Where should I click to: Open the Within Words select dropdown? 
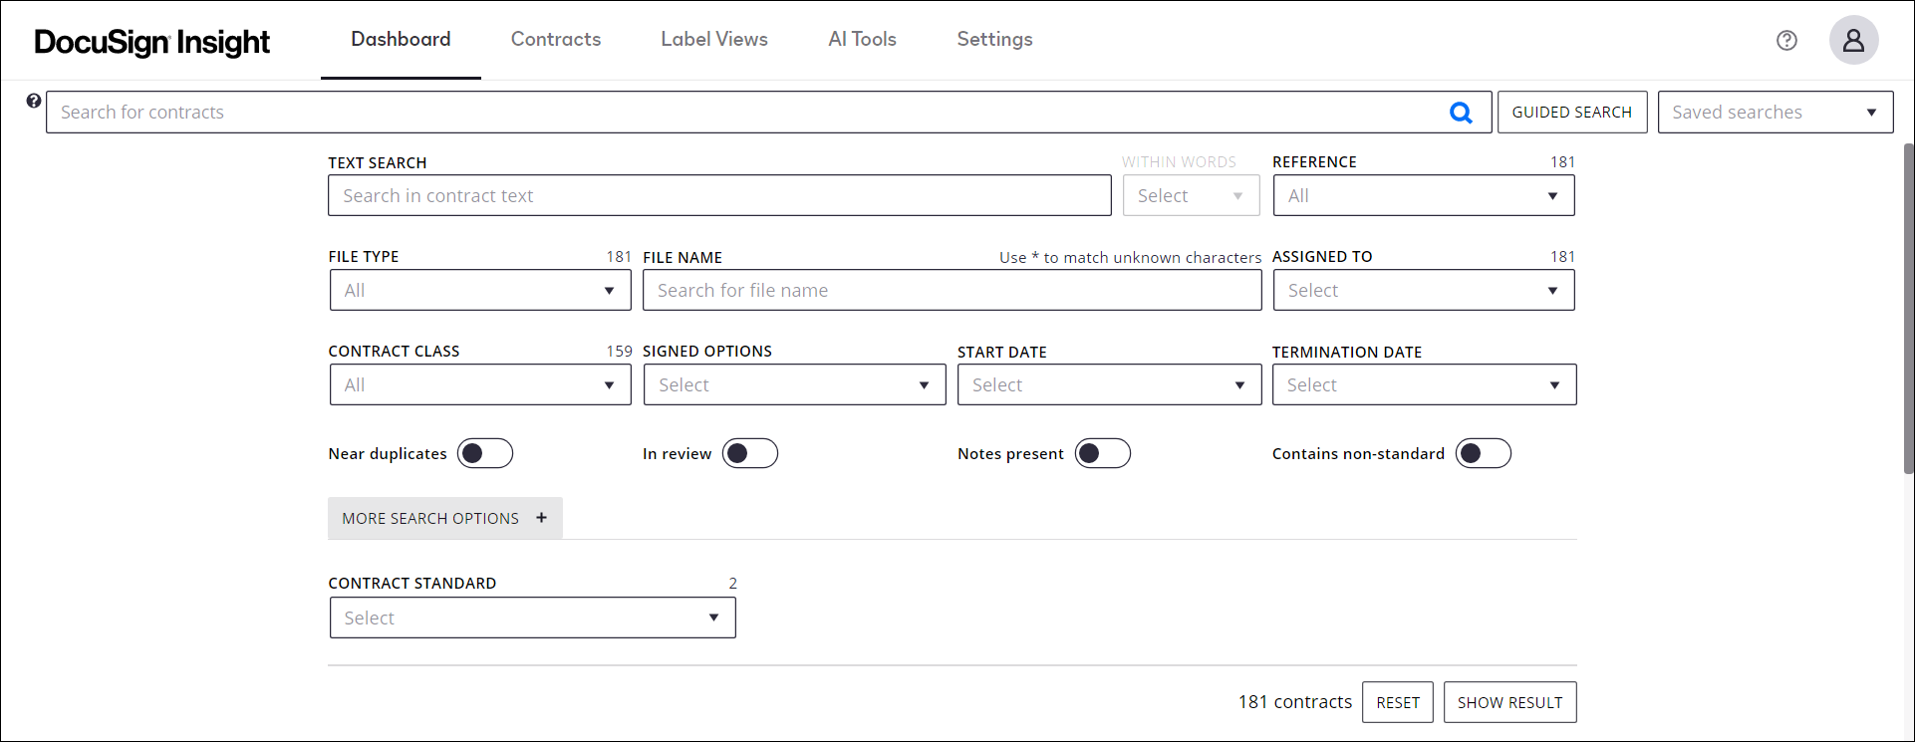1192,196
